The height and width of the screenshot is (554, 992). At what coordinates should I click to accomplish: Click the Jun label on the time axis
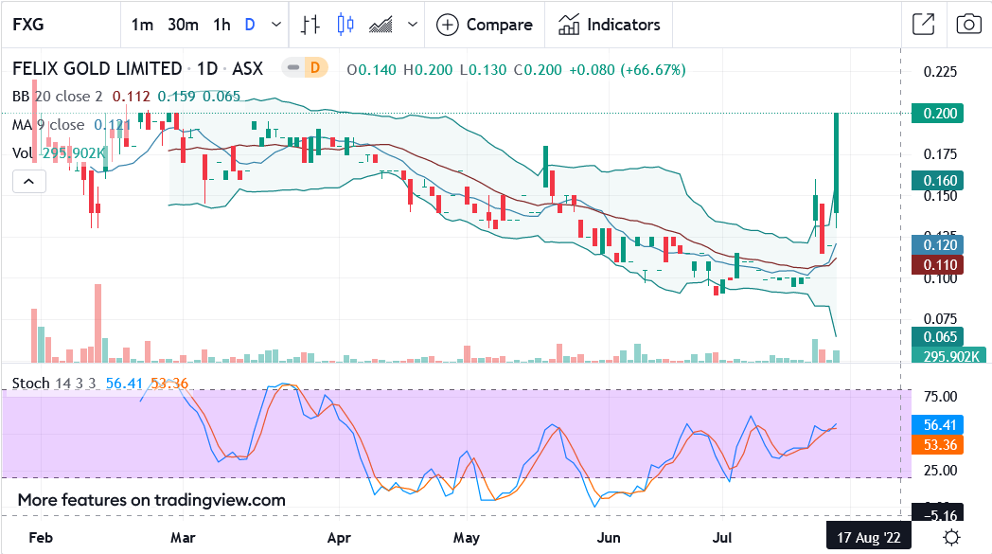pyautogui.click(x=609, y=538)
